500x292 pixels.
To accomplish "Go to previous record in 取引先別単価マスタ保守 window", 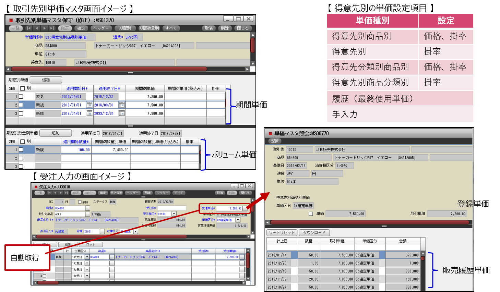I will pyautogui.click(x=37, y=28).
